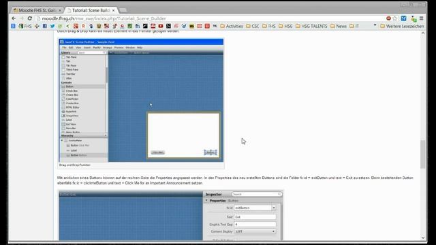Open the blue bookmark icon left of FHS
This screenshot has width=436, height=245.
[13, 26]
